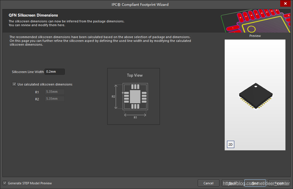The width and height of the screenshot is (293, 189).
Task: Close the IPC Footprint Wizard window
Action: (285, 3)
